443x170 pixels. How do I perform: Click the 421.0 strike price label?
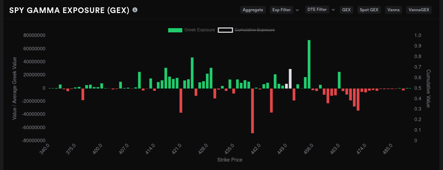(x=177, y=148)
